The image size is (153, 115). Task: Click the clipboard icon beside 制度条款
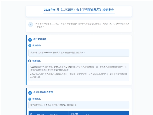click(30, 61)
